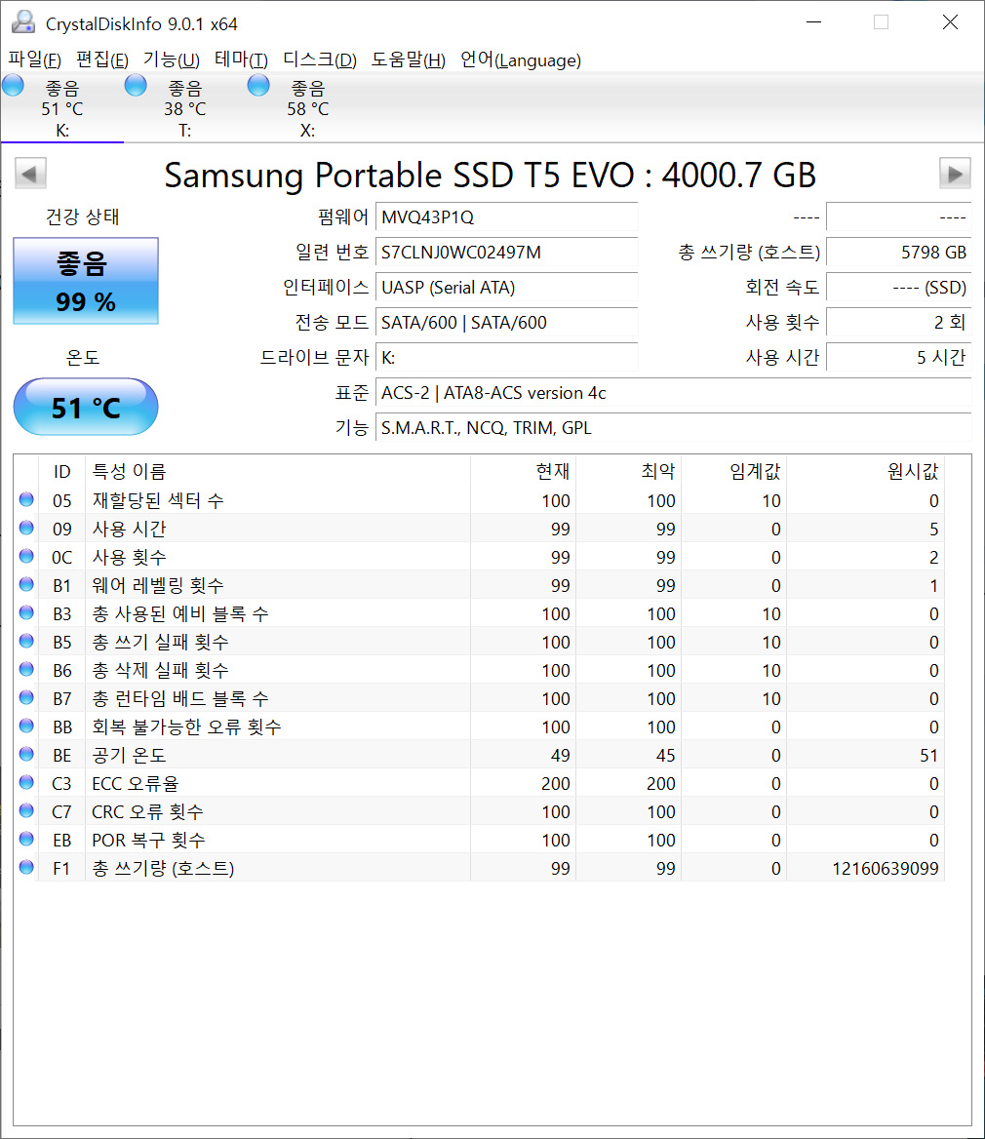Select the K: drive status orb
Image resolution: width=985 pixels, height=1139 pixels.
[x=13, y=86]
